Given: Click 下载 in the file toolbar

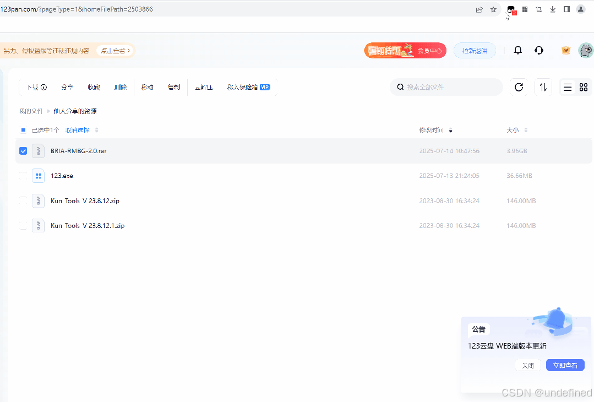Looking at the screenshot, I should (x=32, y=87).
